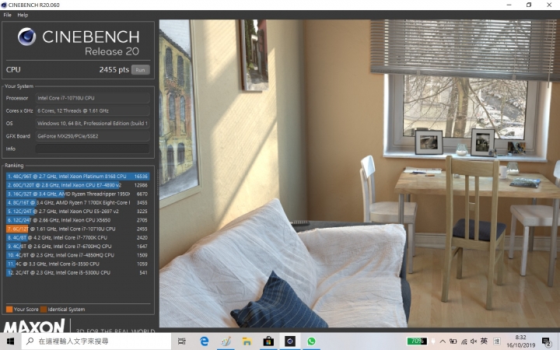Select the GFX Board field GeForce MX250
Image resolution: width=560 pixels, height=350 pixels.
point(93,136)
